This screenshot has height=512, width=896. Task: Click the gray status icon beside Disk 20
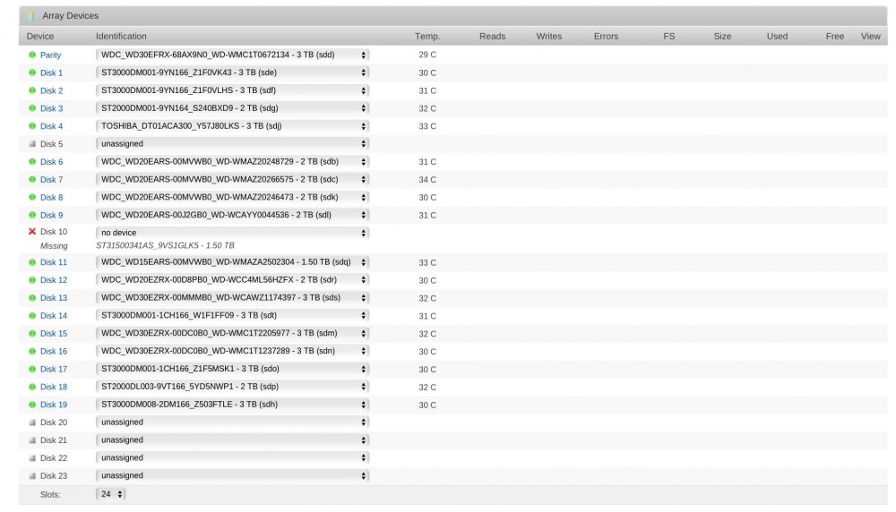(x=32, y=422)
